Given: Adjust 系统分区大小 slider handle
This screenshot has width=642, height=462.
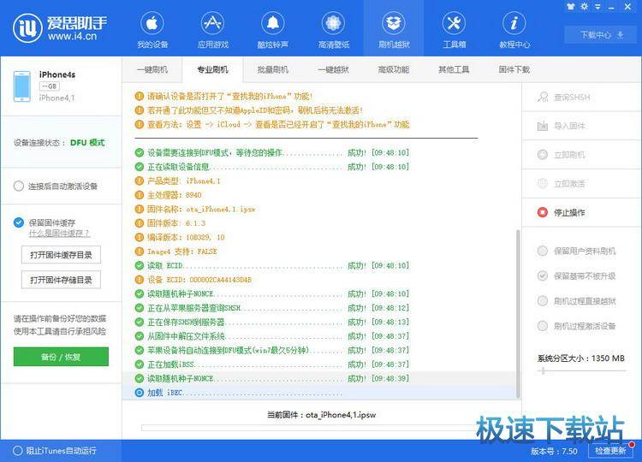Looking at the screenshot, I should point(544,370).
